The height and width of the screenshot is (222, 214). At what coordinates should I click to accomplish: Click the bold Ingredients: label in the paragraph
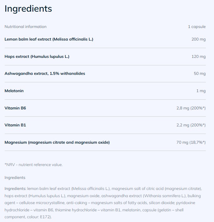pyautogui.click(x=15, y=189)
